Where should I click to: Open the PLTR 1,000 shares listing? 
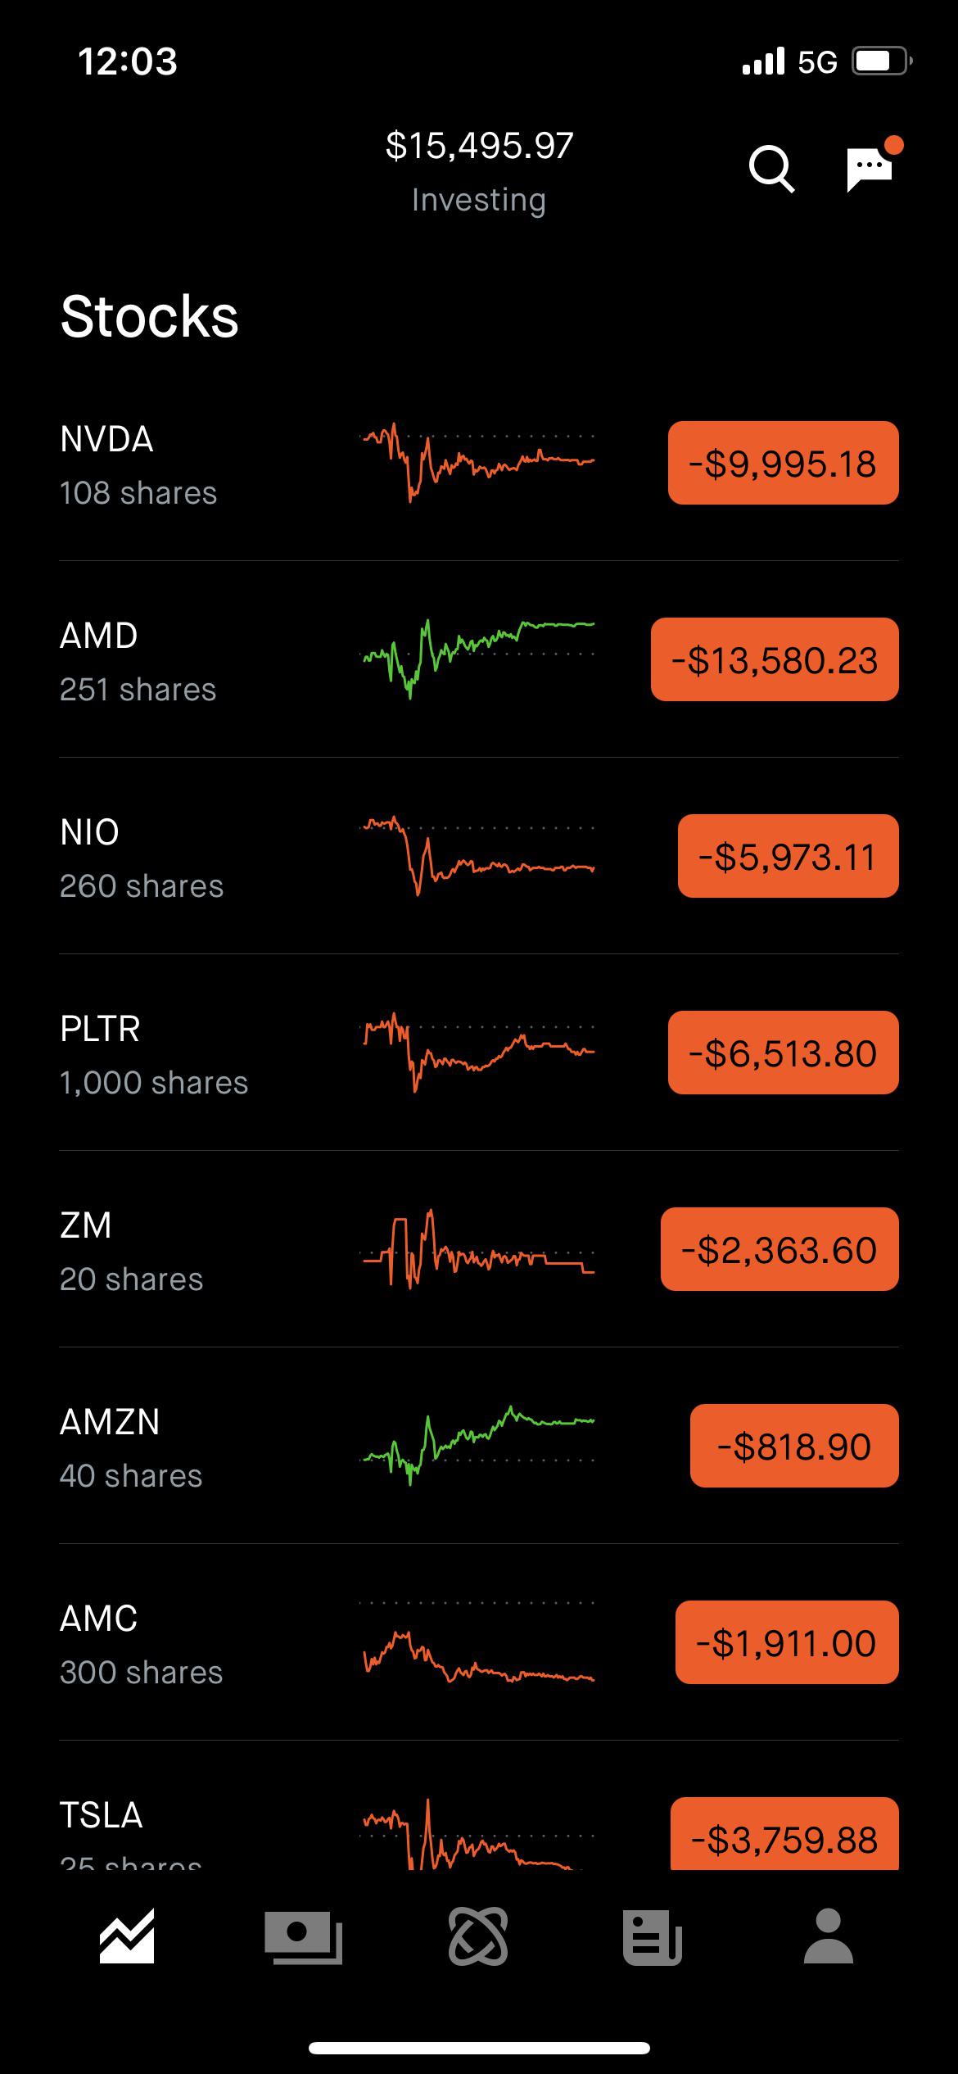point(154,1053)
